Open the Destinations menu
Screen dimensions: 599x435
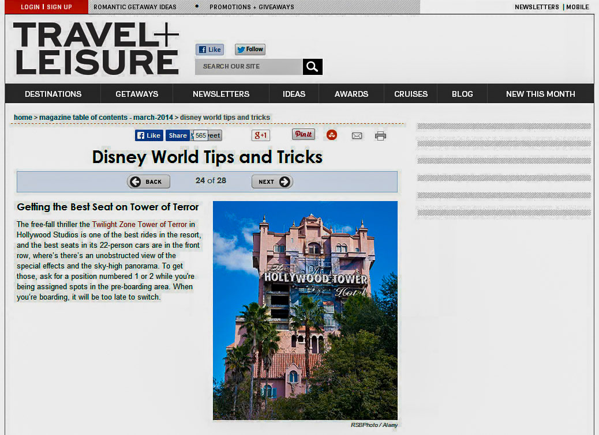pyautogui.click(x=53, y=94)
